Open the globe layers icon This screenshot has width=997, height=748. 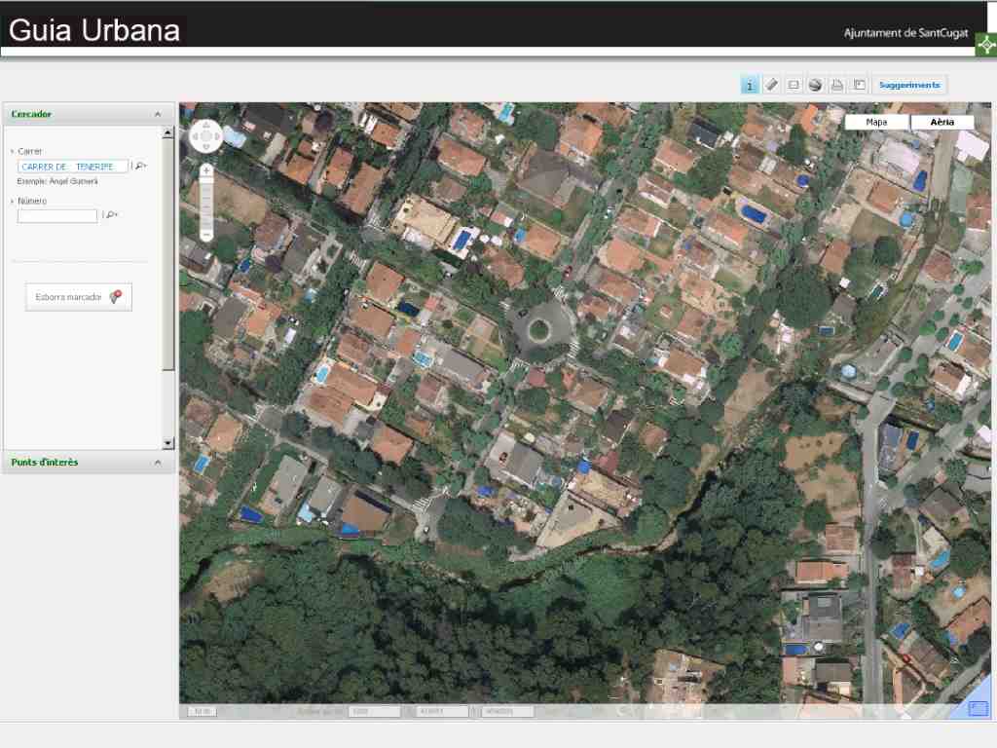point(815,85)
